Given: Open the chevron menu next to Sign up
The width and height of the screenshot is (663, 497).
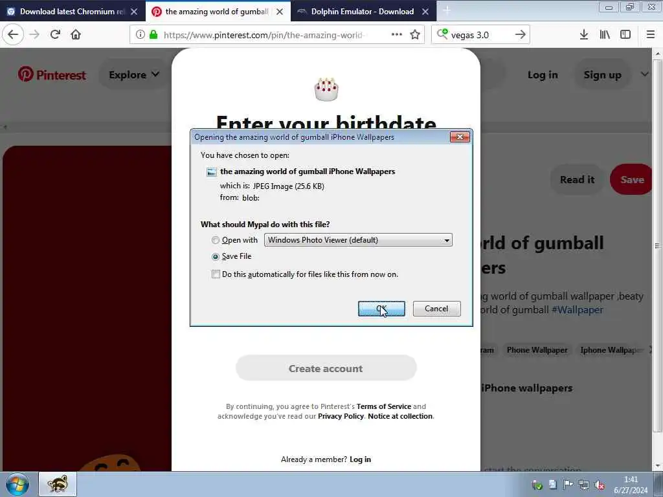Looking at the screenshot, I should [644, 74].
